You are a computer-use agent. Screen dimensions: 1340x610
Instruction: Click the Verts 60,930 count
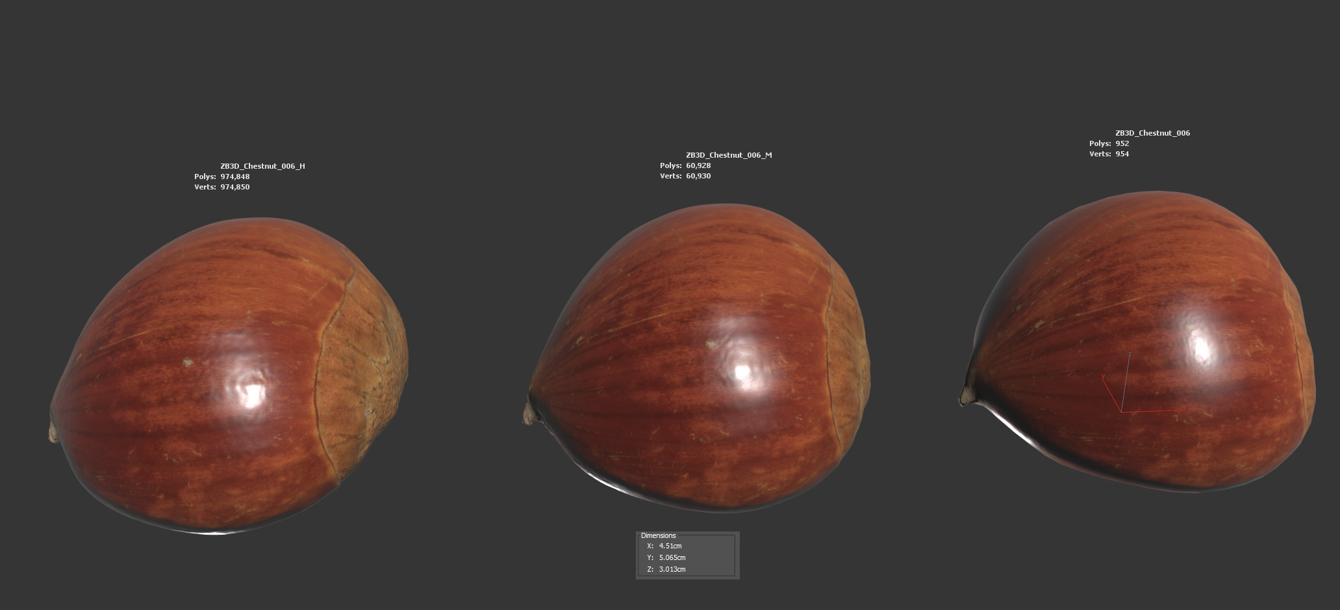tap(698, 176)
